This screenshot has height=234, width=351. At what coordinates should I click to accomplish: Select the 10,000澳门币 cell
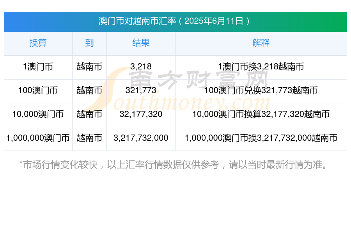38,114
